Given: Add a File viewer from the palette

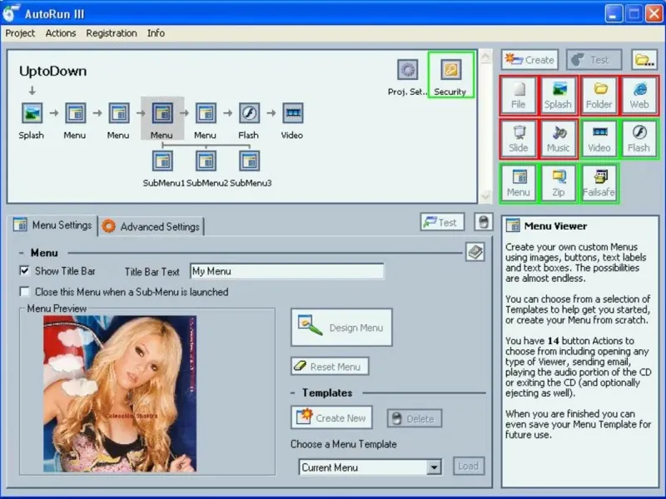Looking at the screenshot, I should 518,96.
